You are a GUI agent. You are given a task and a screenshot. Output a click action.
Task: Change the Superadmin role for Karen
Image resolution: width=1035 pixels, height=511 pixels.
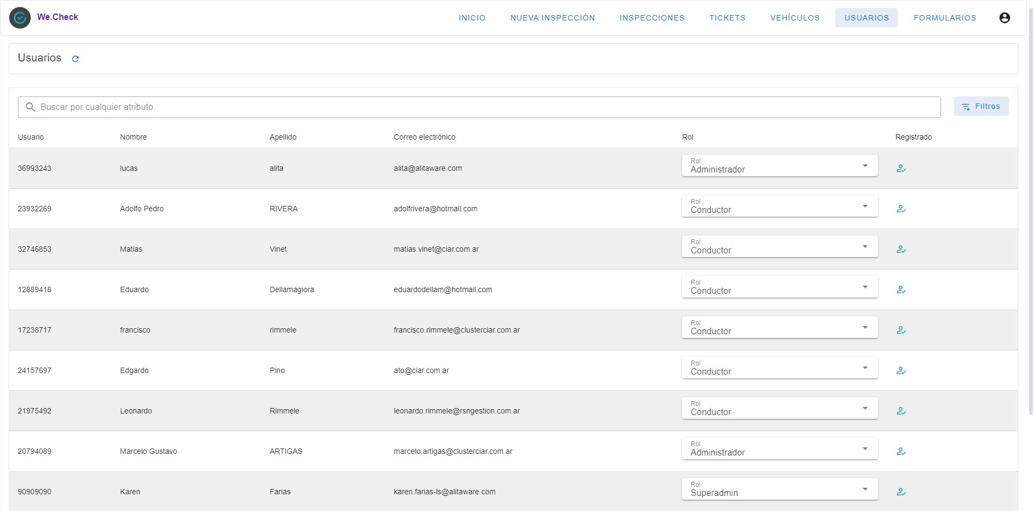pos(779,489)
